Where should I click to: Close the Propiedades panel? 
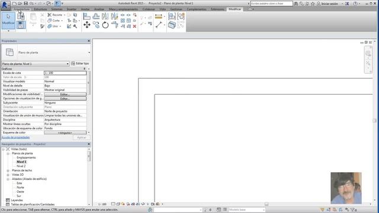point(89,41)
